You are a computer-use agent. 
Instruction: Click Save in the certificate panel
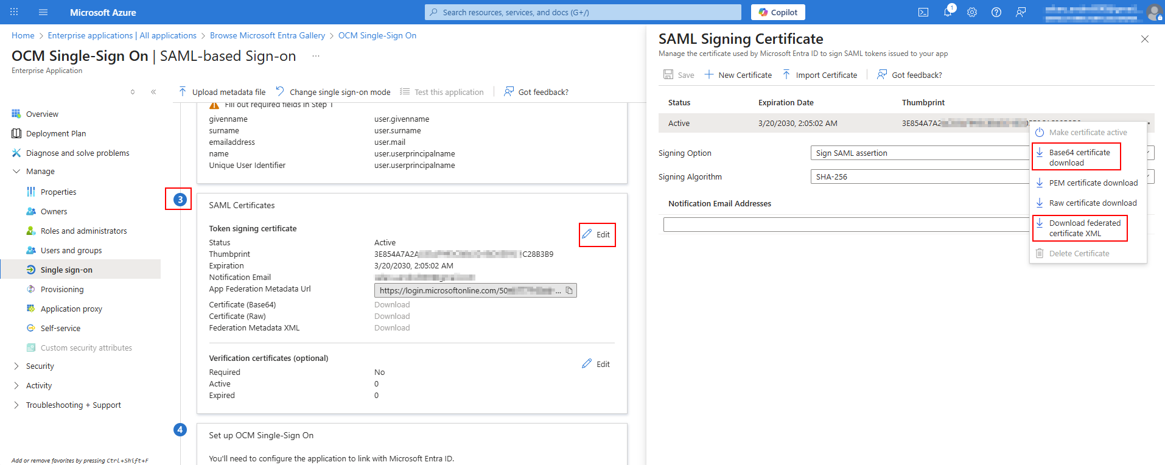tap(679, 75)
